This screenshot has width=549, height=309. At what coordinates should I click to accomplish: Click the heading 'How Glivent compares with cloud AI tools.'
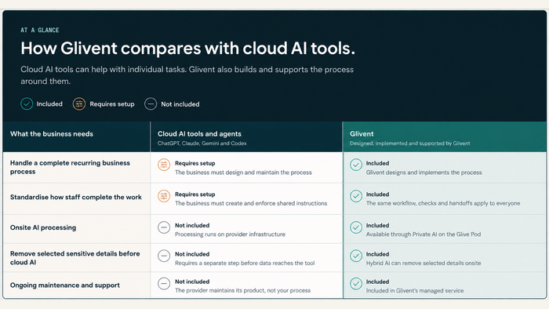(x=187, y=49)
